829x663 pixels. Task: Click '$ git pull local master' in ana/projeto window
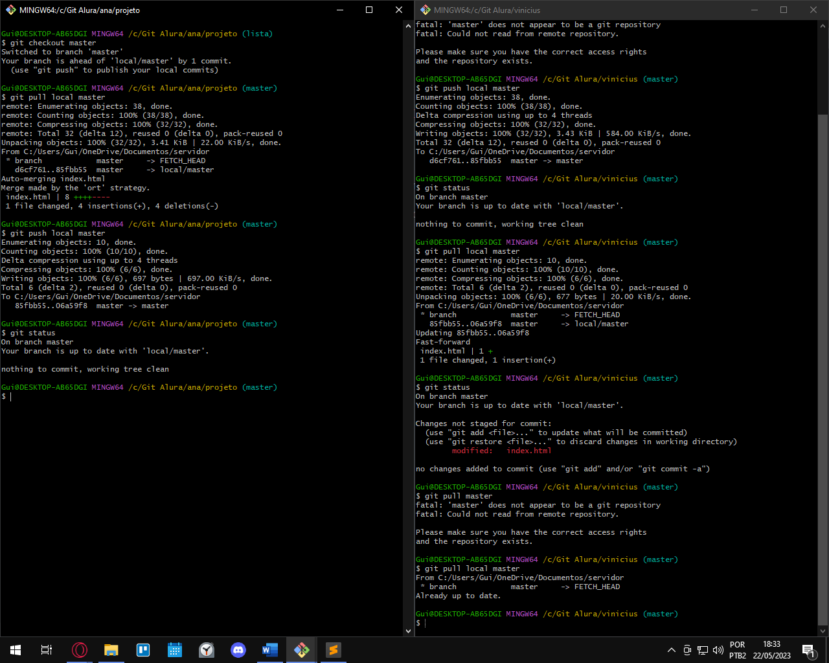coord(53,97)
